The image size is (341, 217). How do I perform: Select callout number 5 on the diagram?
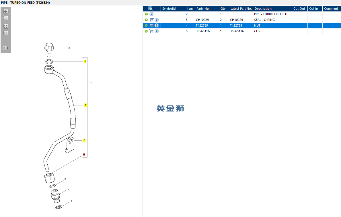click(x=84, y=140)
